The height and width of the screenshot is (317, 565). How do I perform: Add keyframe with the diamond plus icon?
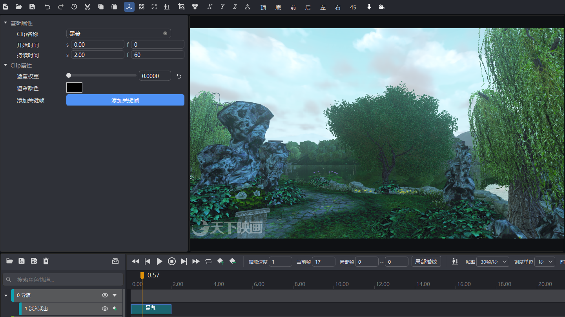221,261
